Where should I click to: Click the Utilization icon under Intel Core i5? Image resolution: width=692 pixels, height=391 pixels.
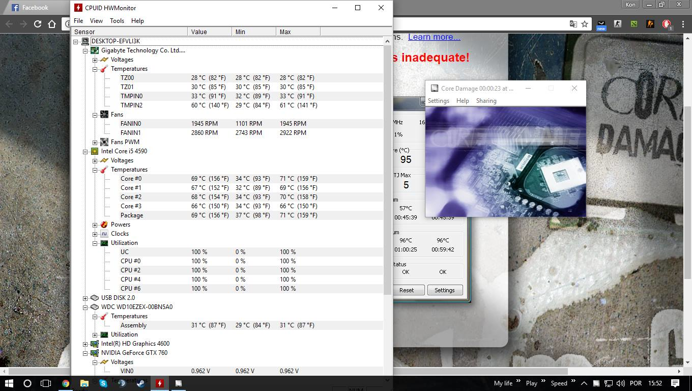[104, 243]
